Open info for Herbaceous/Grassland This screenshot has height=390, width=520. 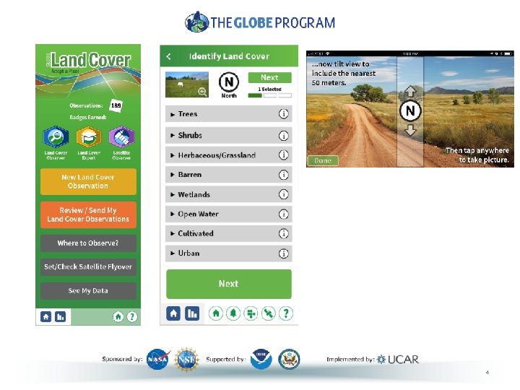click(x=283, y=155)
